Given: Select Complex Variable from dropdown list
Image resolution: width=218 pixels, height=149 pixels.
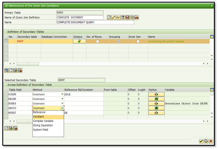Looking at the screenshot, I should tap(43, 121).
